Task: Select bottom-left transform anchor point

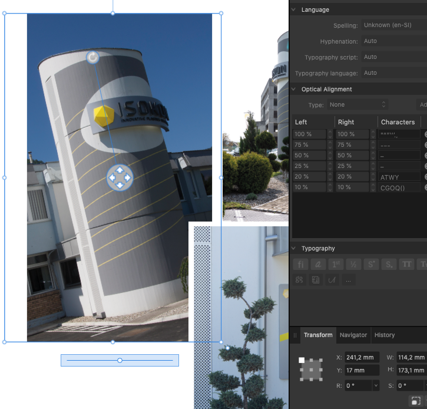Action: click(302, 380)
